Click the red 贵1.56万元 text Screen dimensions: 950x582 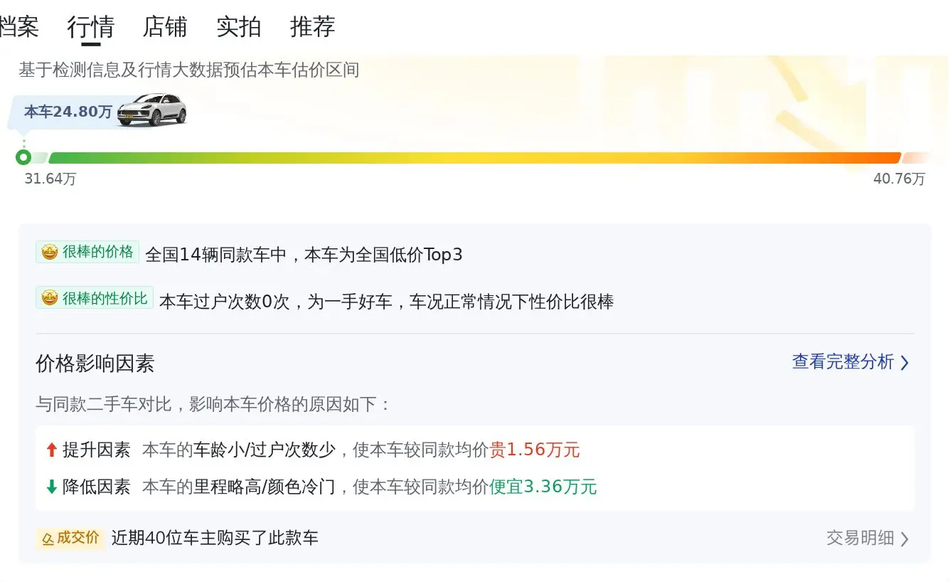point(535,450)
